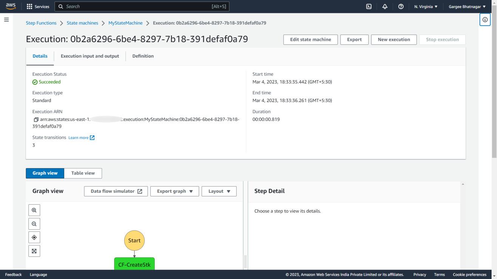The height and width of the screenshot is (279, 497).
Task: Click the Start time value 18:33:35.442
Action: click(x=292, y=82)
